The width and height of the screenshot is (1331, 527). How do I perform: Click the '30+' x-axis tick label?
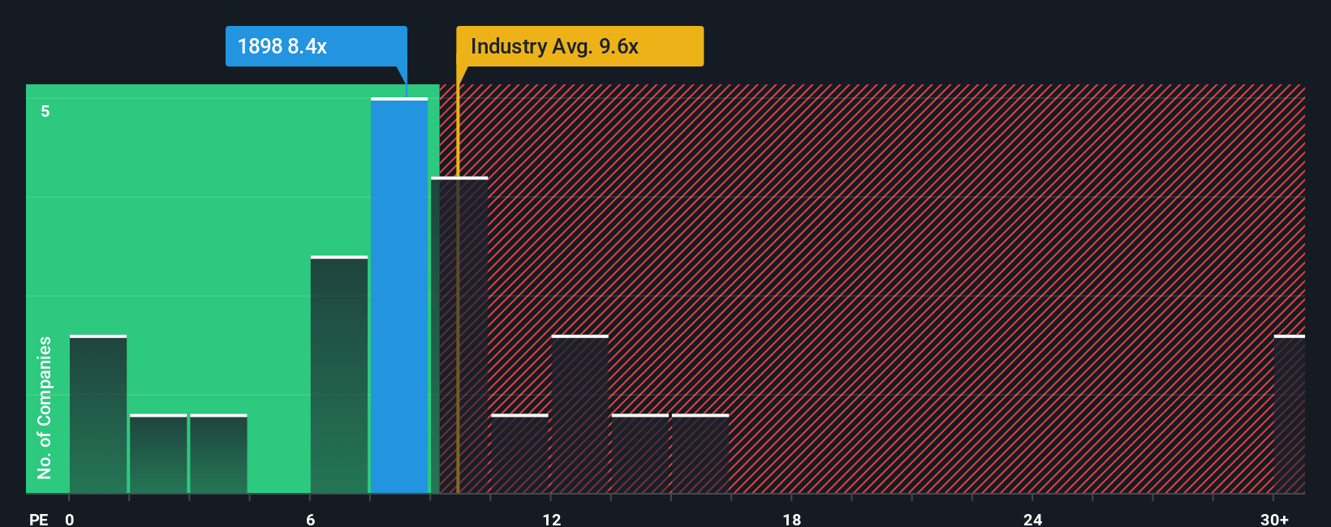pos(1274,519)
